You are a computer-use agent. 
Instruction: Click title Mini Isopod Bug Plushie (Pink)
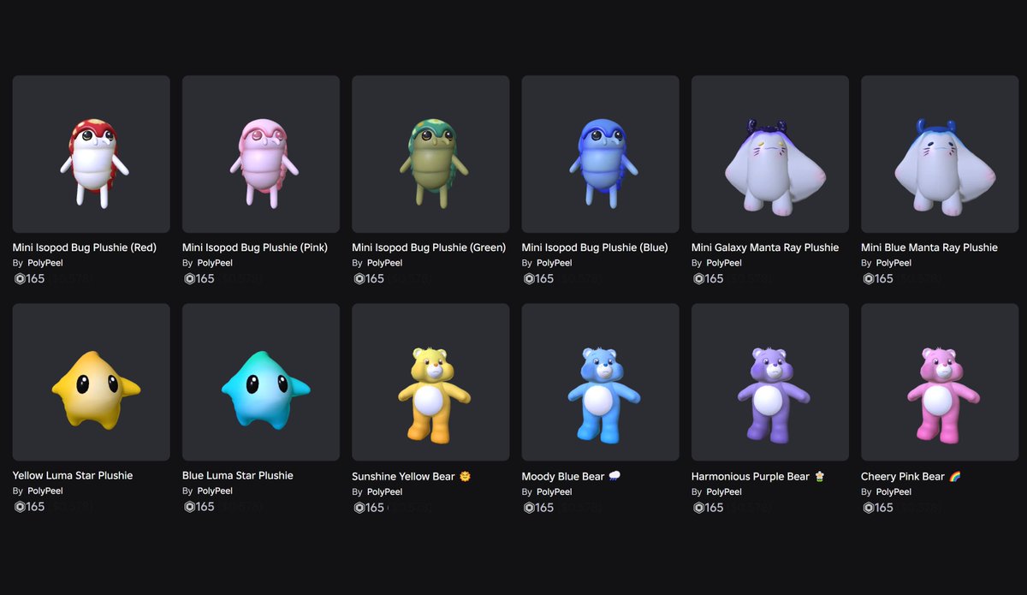[x=255, y=247]
